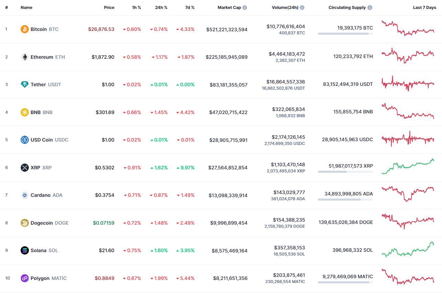Click the Circulating Supply info icon
442x293 pixels.
coord(370,8)
